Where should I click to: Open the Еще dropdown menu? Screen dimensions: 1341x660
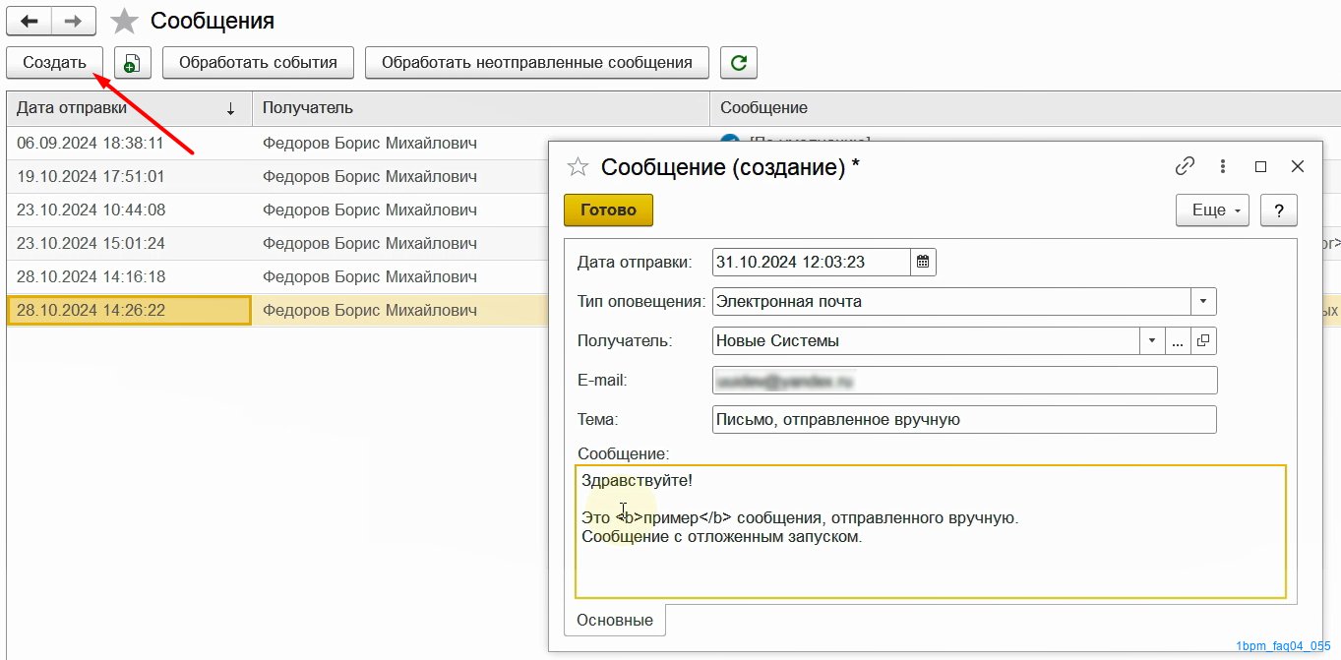pyautogui.click(x=1213, y=210)
